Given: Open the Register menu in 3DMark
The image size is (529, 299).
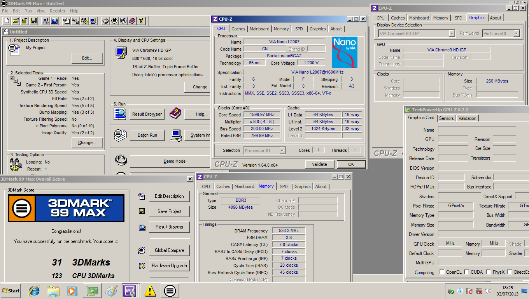Looking at the screenshot, I should coord(58,11).
